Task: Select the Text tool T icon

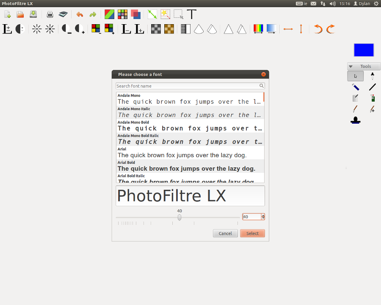Action: [192, 14]
